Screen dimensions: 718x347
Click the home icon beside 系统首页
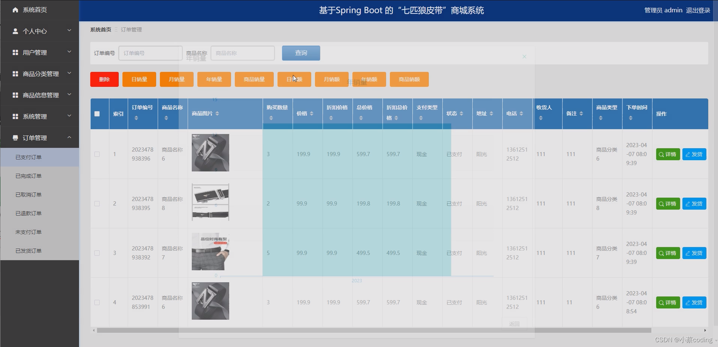(x=15, y=10)
